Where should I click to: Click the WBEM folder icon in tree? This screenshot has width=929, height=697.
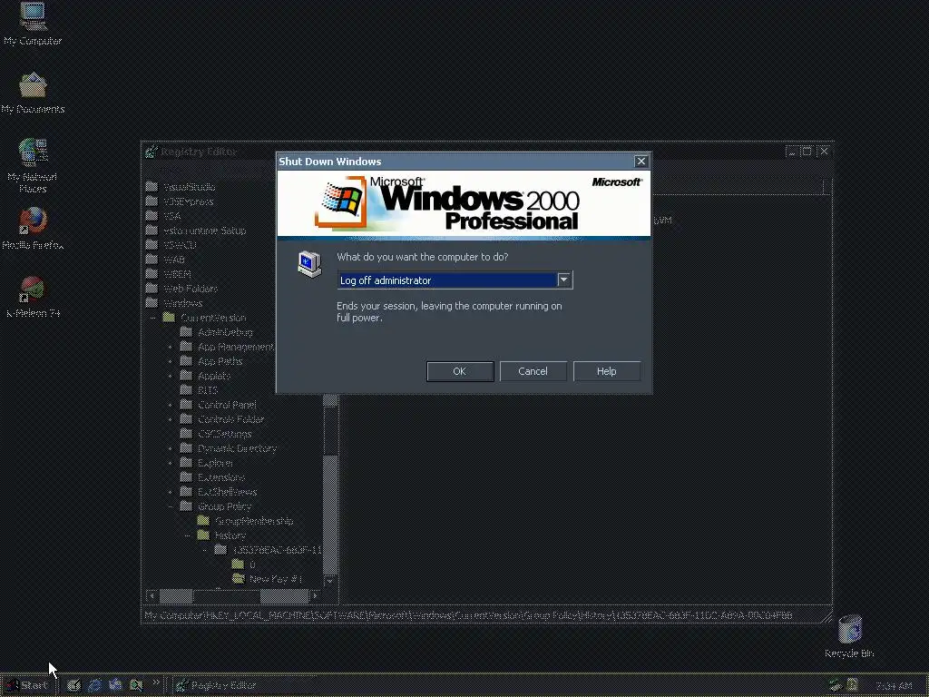tap(152, 274)
